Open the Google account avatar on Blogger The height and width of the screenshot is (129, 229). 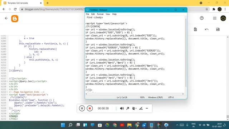point(223,18)
